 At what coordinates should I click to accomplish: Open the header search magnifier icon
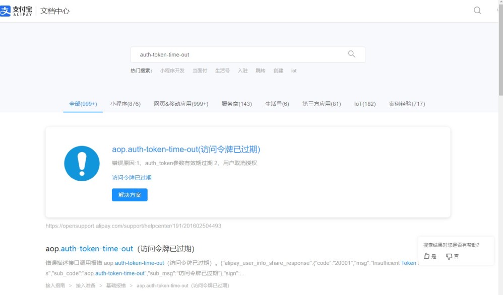coord(477,10)
